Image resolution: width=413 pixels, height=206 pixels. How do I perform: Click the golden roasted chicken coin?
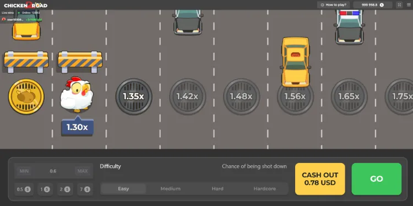[26, 96]
